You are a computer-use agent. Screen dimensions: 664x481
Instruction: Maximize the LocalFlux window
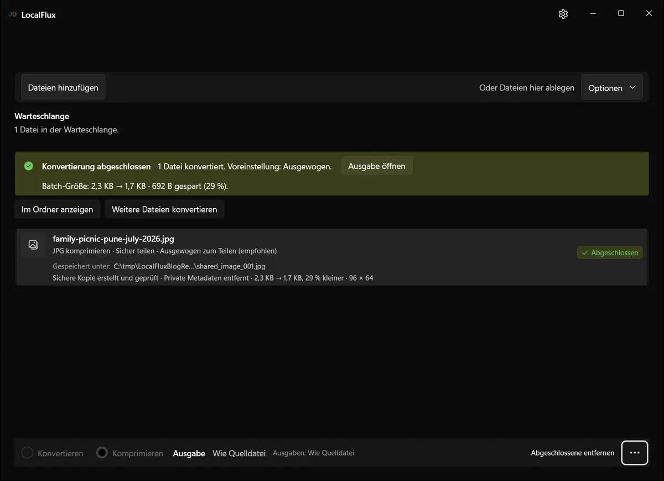(x=621, y=14)
